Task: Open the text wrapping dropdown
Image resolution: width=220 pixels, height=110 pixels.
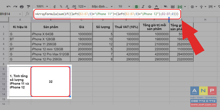Action: click(212, 7)
